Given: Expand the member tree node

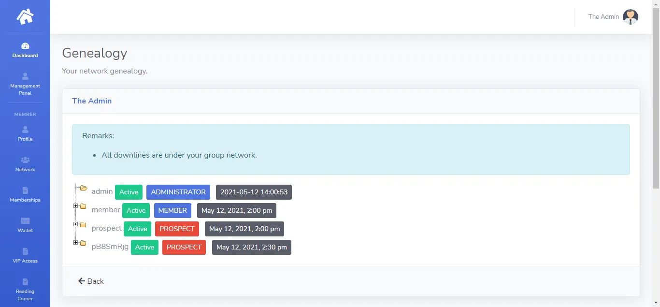Looking at the screenshot, I should (76, 206).
